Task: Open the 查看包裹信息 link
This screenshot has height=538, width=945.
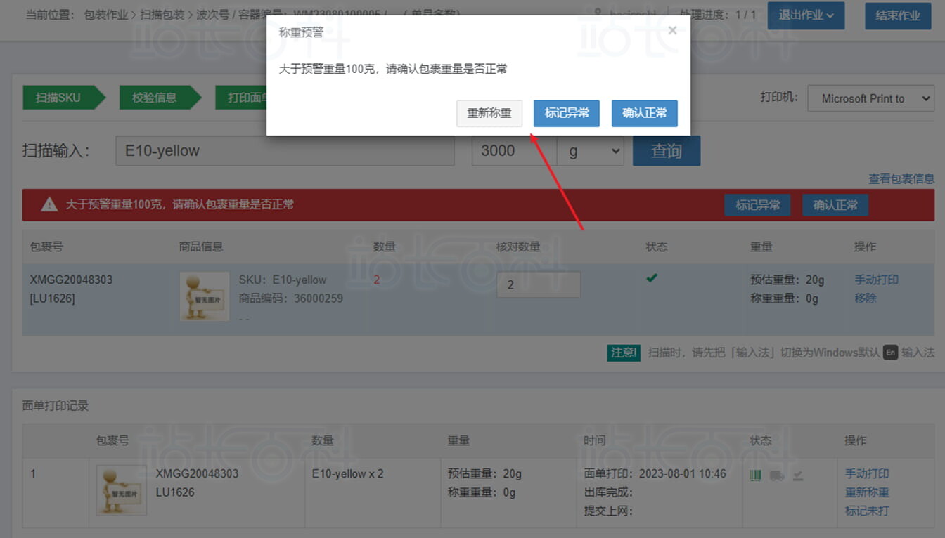Action: pyautogui.click(x=901, y=179)
